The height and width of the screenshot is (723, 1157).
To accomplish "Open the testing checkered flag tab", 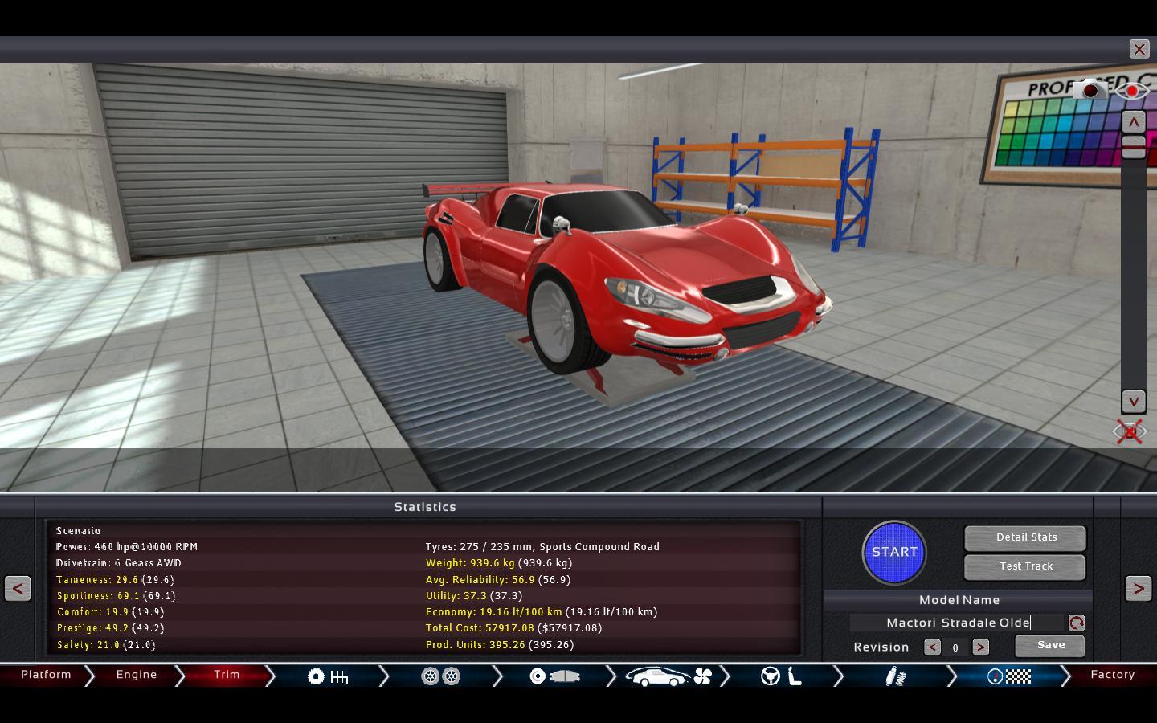I will click(1009, 676).
